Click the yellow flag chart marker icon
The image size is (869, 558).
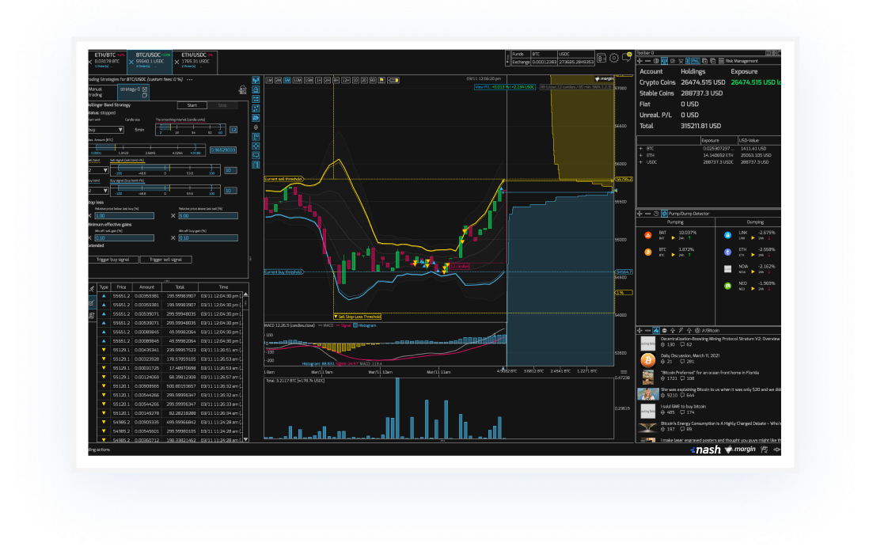click(x=381, y=81)
